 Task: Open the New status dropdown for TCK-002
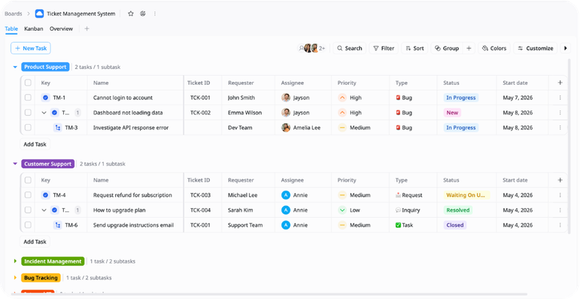click(x=452, y=113)
